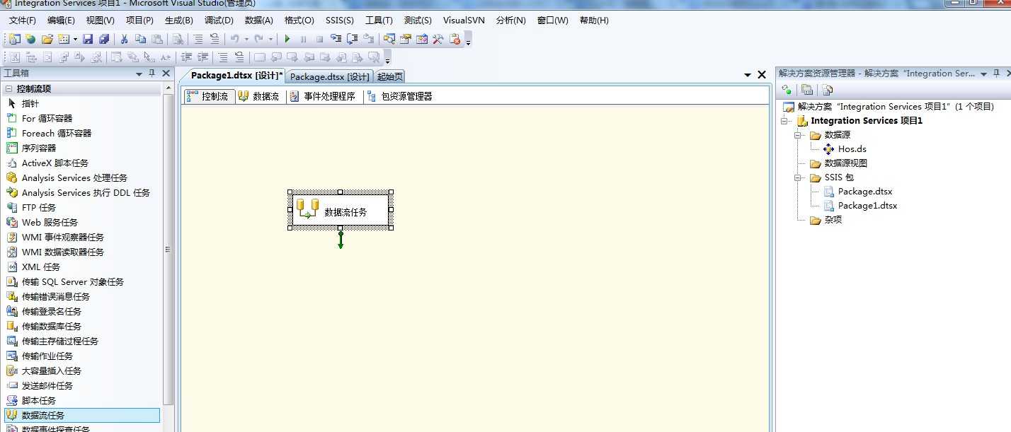1011x432 pixels.
Task: Start debugging with the green play icon
Action: [287, 39]
